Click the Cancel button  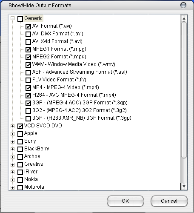tap(169, 201)
